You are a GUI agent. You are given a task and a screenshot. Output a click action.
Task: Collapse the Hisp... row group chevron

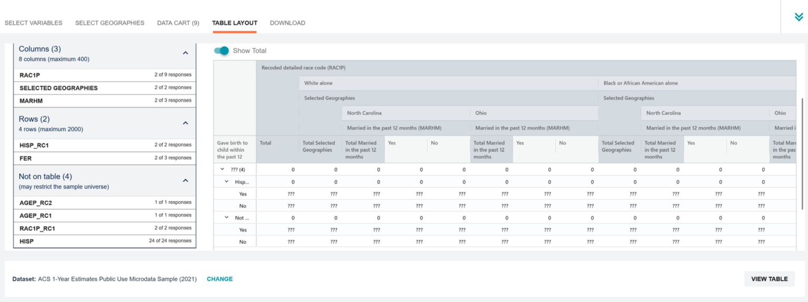coord(227,182)
